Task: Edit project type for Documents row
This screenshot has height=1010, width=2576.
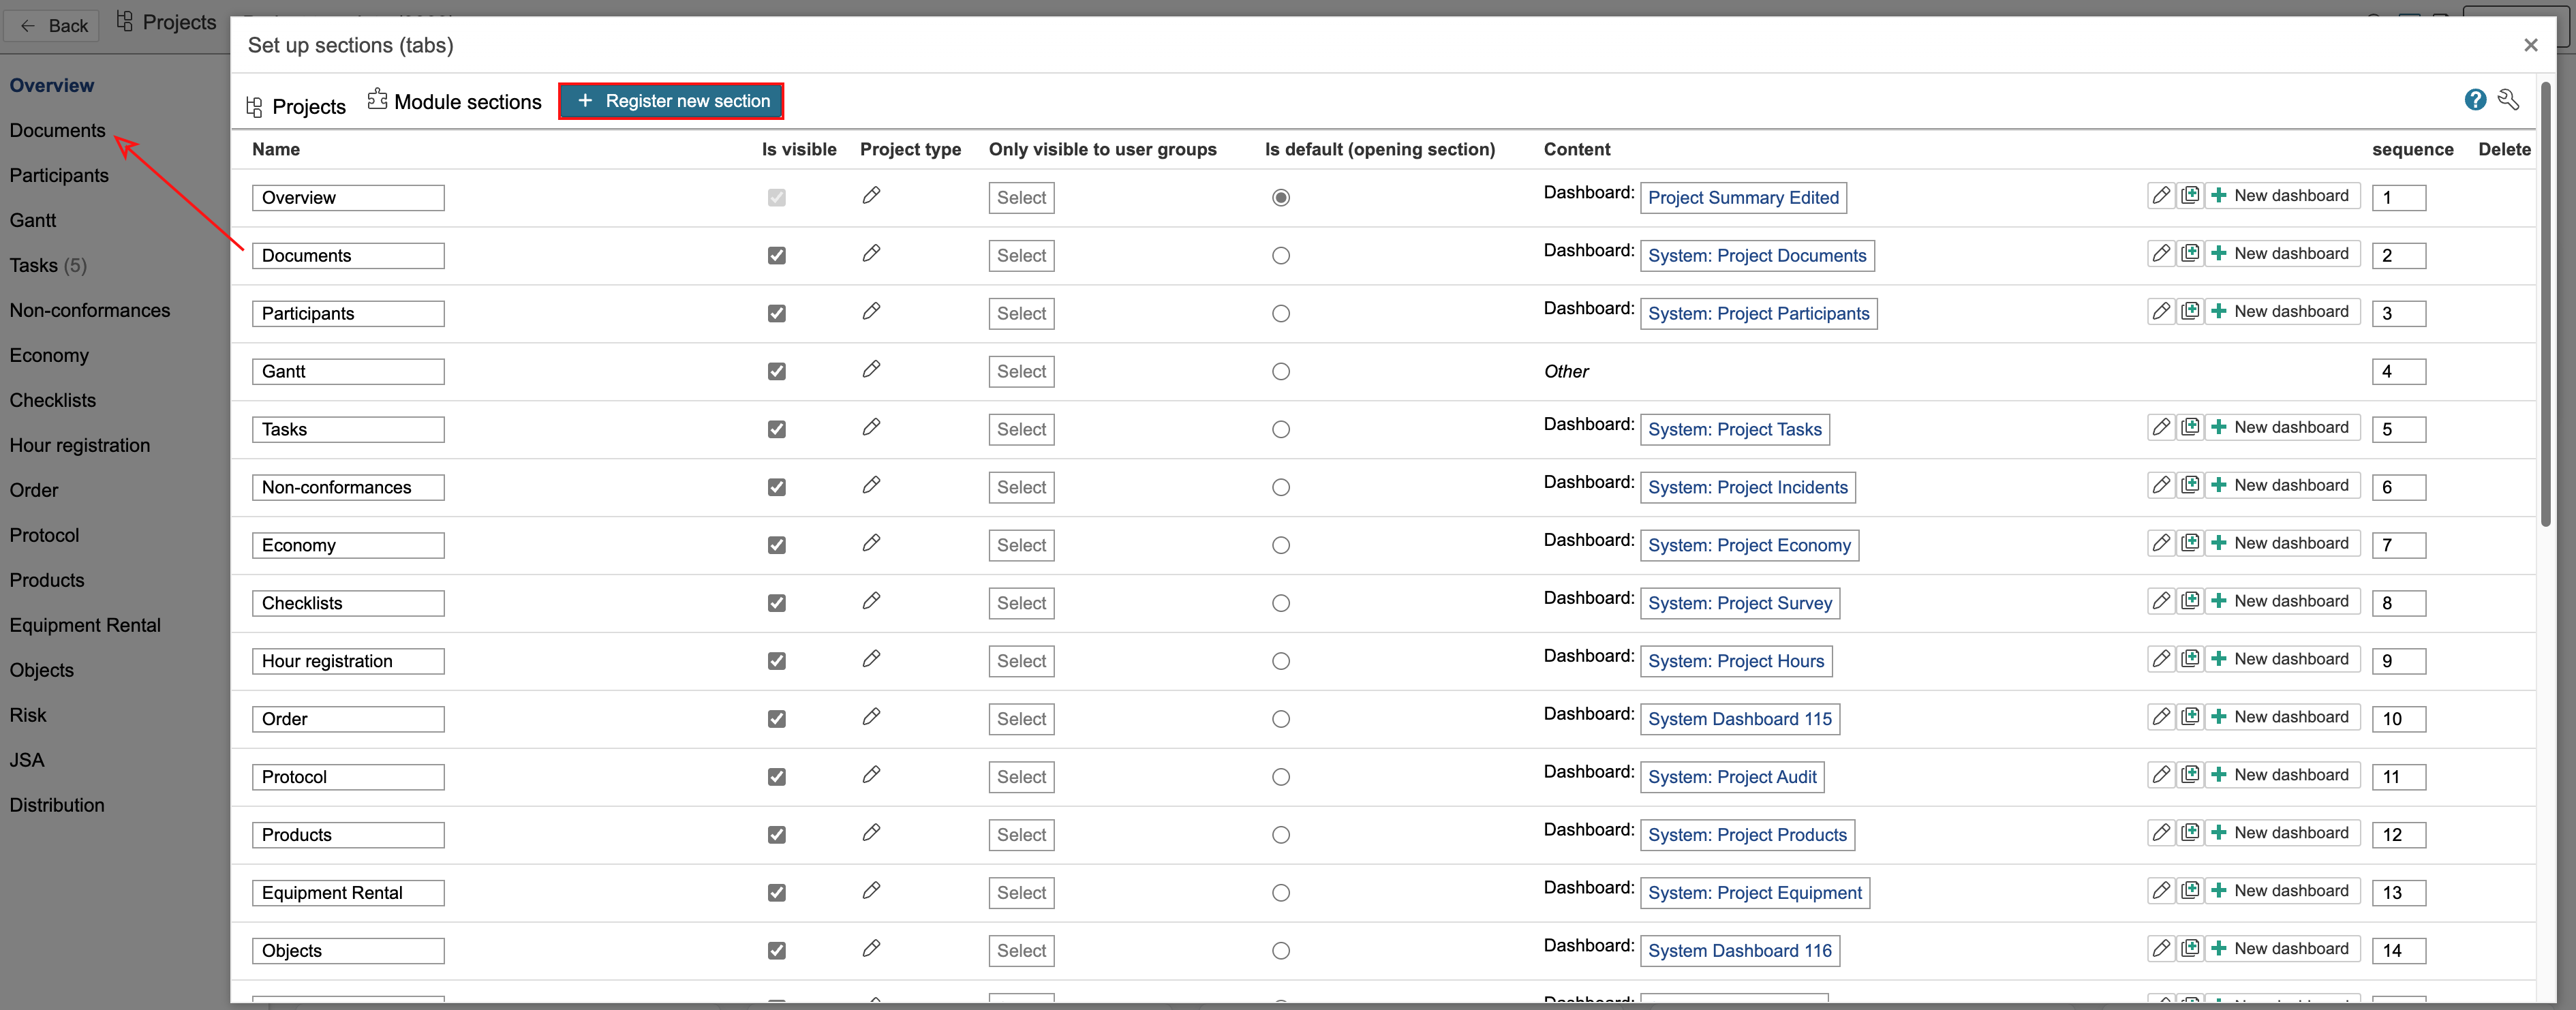Action: tap(871, 254)
